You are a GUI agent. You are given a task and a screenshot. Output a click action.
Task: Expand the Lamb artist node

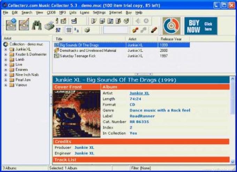pos(6,60)
